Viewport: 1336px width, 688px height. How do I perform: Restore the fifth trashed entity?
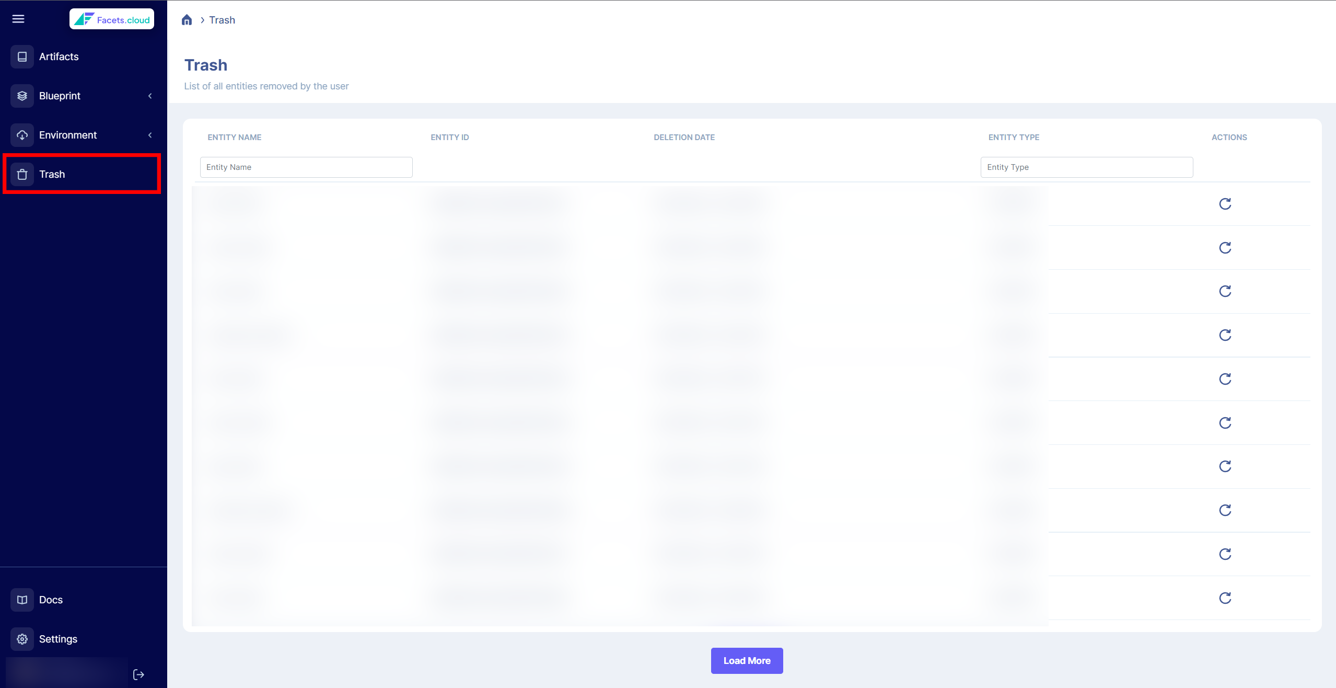[1225, 379]
